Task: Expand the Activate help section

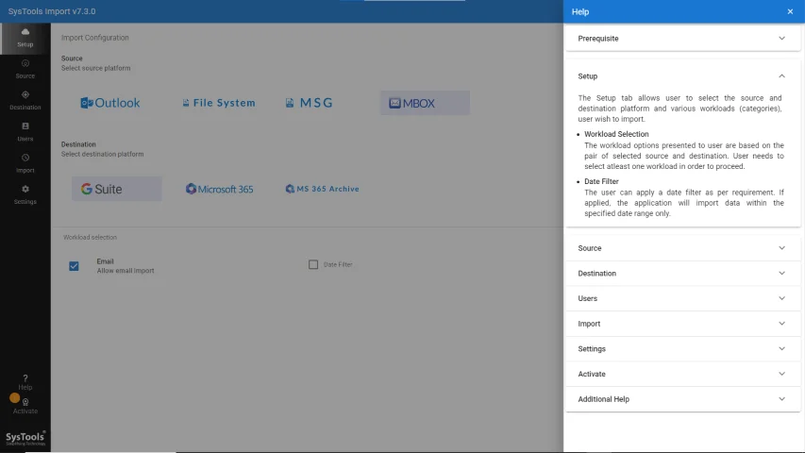Action: tap(682, 374)
